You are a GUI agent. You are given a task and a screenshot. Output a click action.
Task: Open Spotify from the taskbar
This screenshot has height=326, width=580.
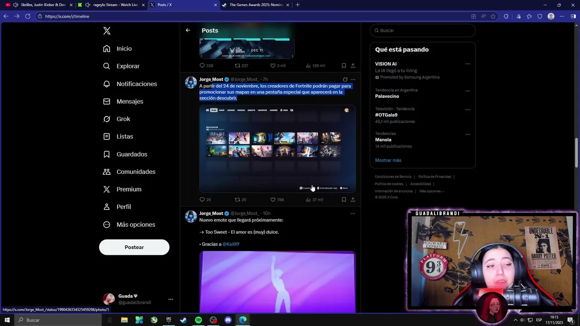tap(198, 320)
